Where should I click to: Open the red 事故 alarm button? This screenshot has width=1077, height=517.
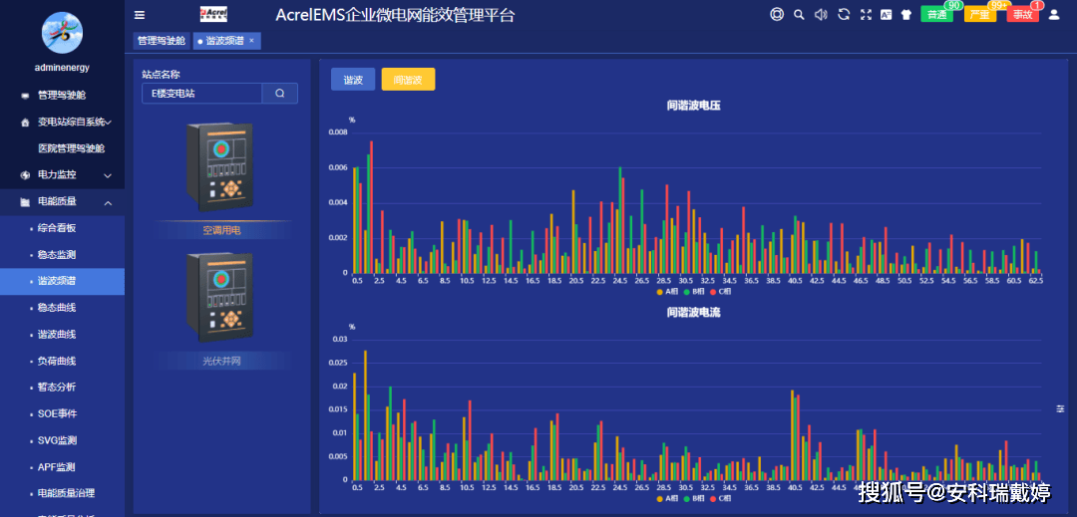point(1023,14)
